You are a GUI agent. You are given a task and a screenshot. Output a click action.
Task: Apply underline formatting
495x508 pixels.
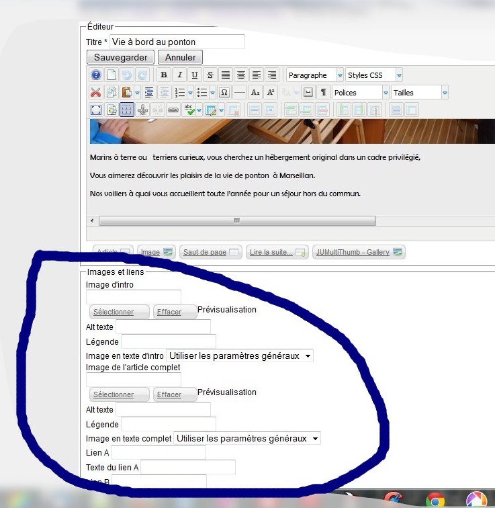pos(195,75)
